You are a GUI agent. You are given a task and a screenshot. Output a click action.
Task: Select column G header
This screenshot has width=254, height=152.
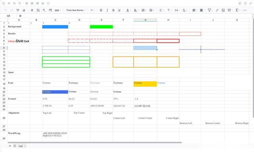pos(145,20)
